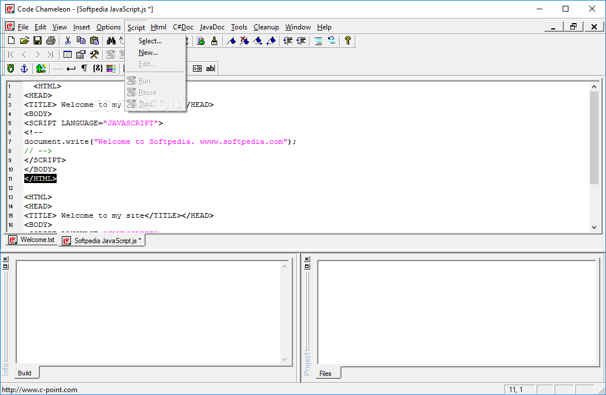Open the JavaDoc menu

[212, 27]
